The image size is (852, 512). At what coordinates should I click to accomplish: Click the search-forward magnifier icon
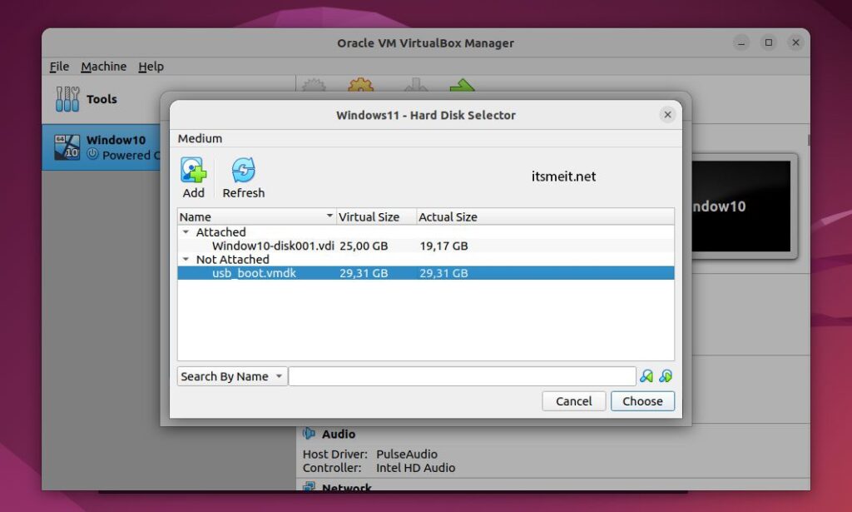665,375
